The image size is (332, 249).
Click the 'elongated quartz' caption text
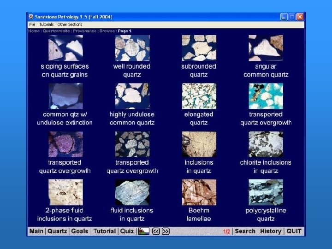199,119
